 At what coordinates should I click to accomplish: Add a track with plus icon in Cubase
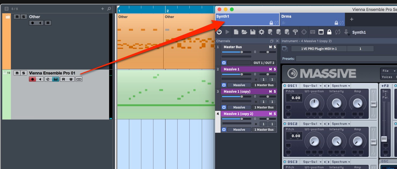[x=102, y=9]
